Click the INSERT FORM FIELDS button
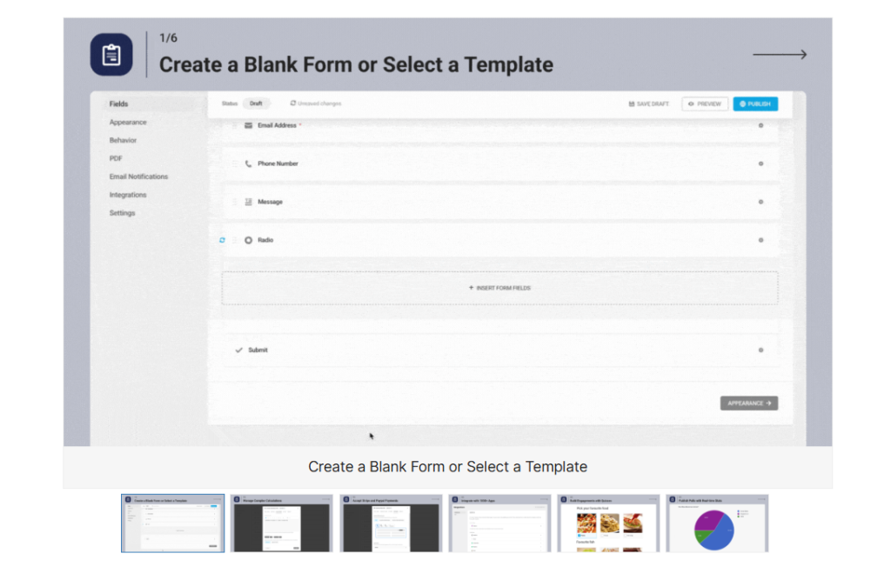 coord(500,288)
